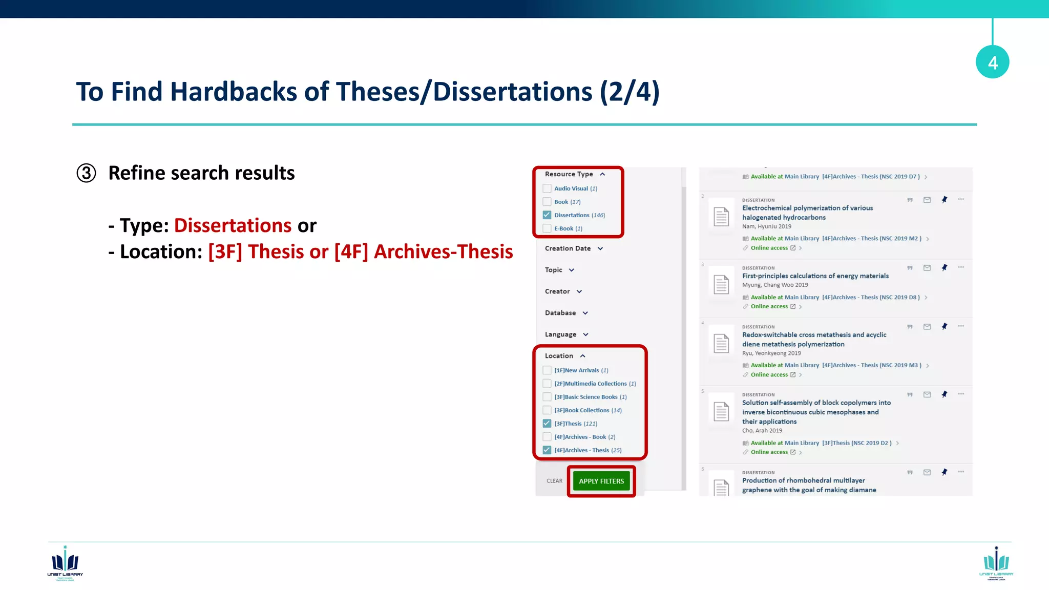Open more actions for Electrochemical polymerization record
Screen dimensions: 1049x590
coord(961,199)
